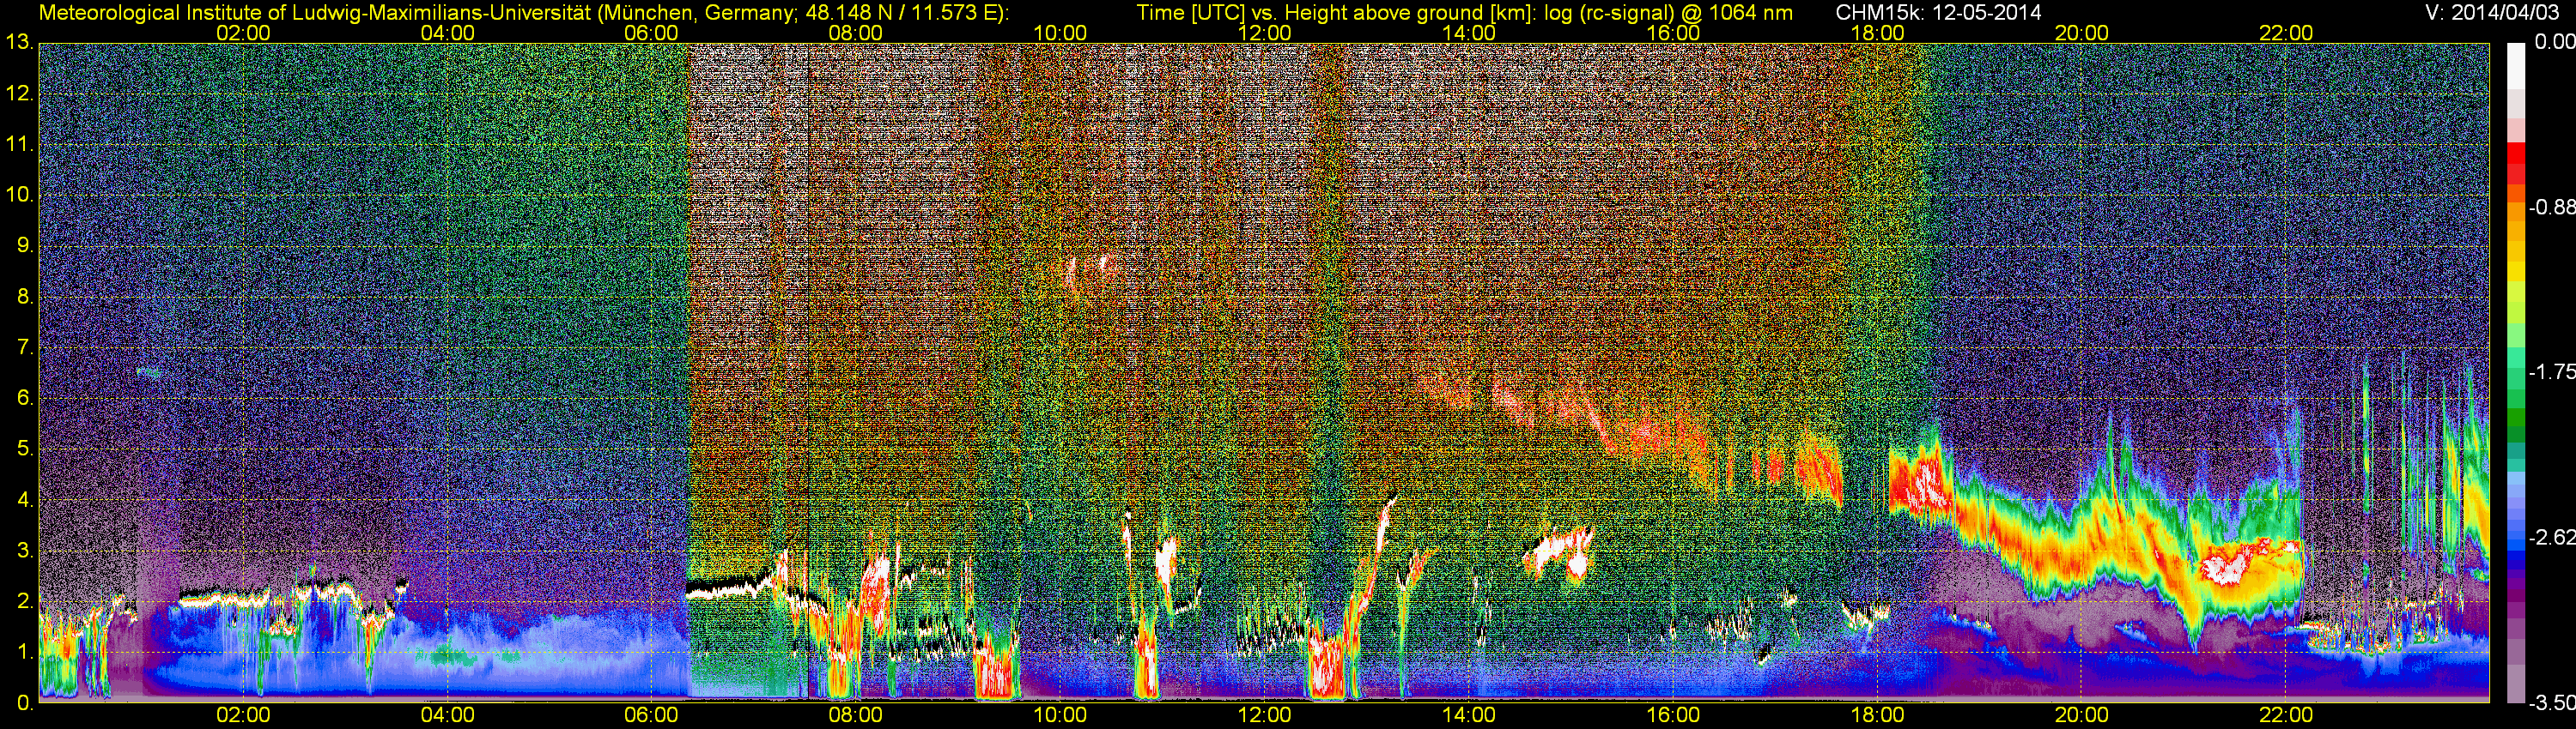This screenshot has width=2576, height=729.
Task: Click the '10.' height axis label
Action: 20,196
